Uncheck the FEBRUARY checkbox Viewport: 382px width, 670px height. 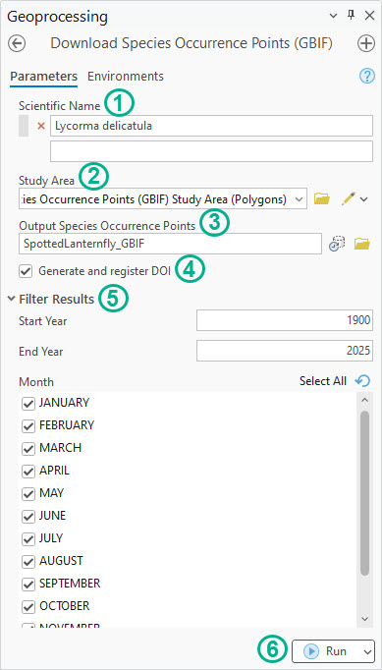point(28,426)
